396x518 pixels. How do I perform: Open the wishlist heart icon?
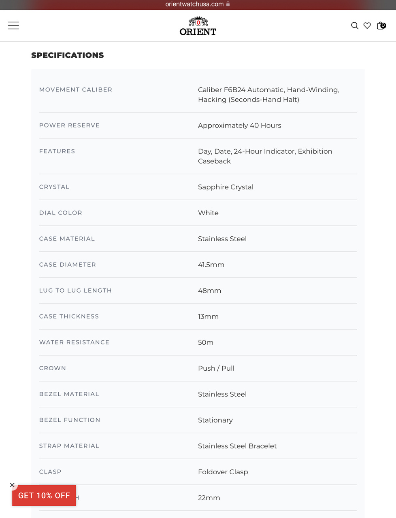pyautogui.click(x=367, y=25)
